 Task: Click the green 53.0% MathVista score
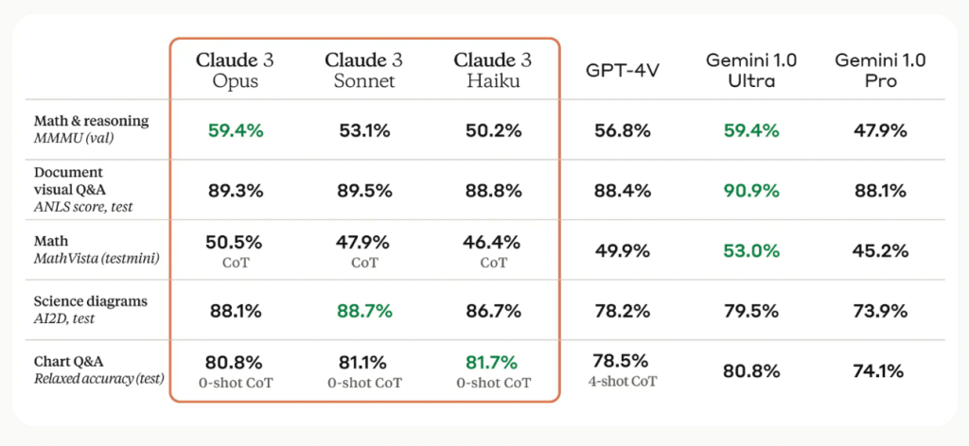(751, 251)
